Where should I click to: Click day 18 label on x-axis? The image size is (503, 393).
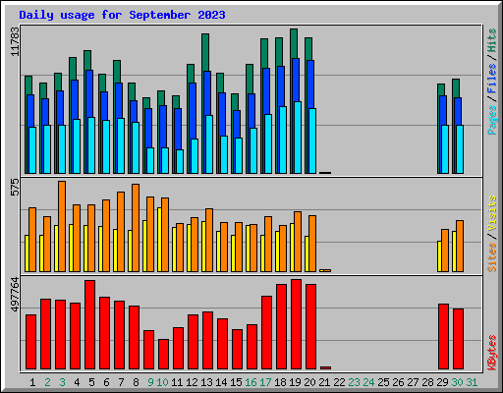[280, 382]
